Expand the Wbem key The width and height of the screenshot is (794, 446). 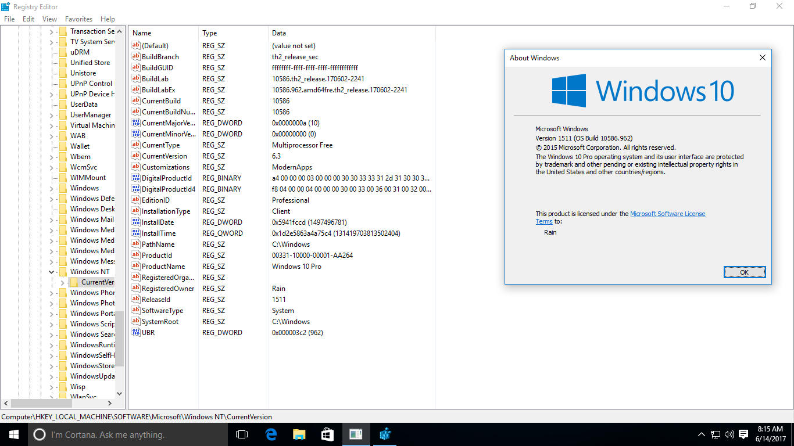coord(51,157)
